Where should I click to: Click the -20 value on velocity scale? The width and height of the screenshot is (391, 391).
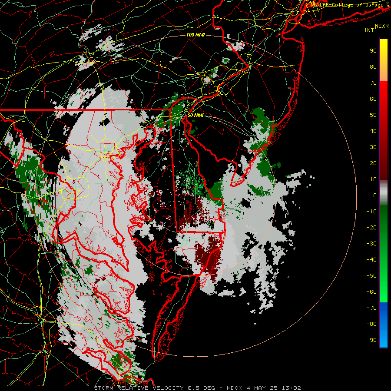click(x=371, y=227)
